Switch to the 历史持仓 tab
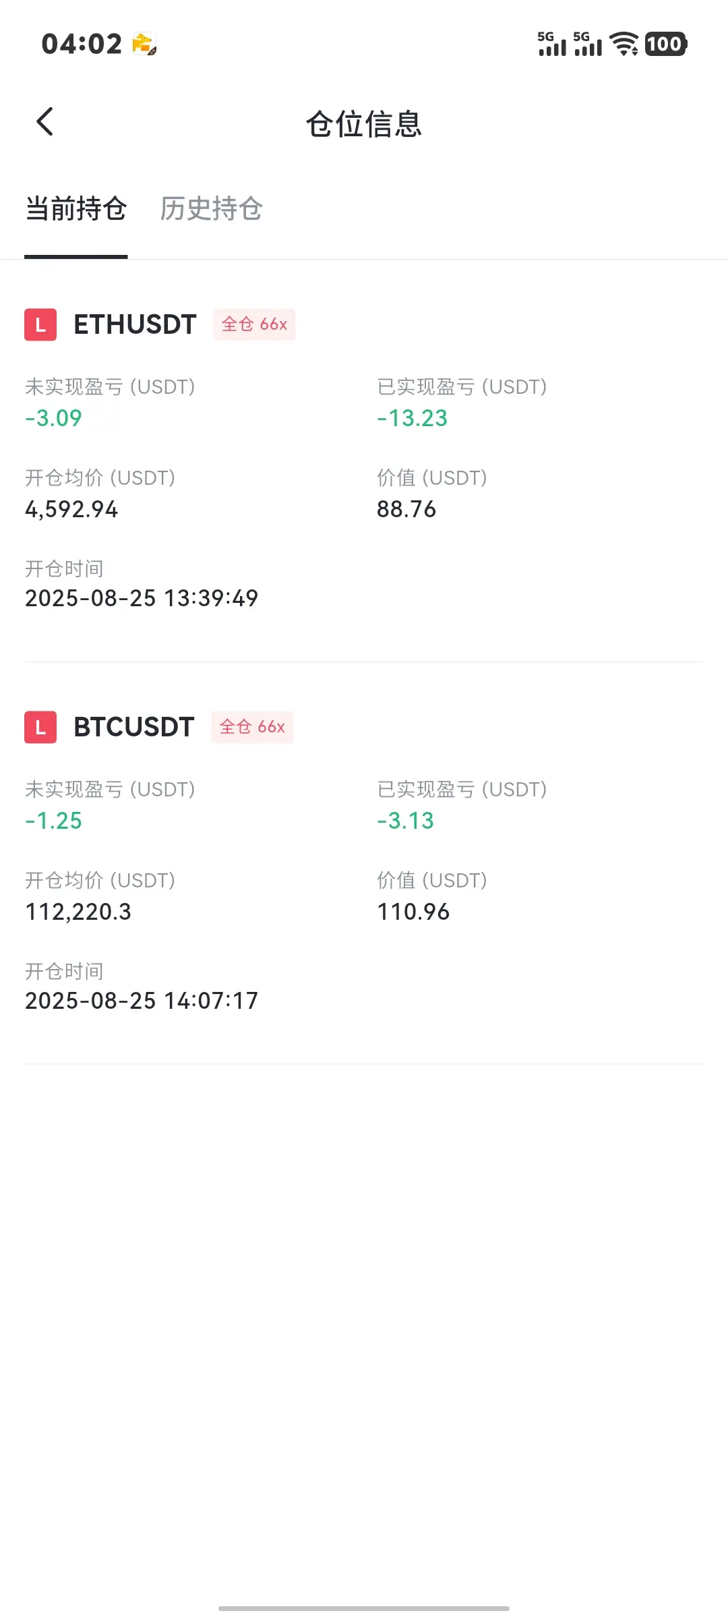This screenshot has height=1613, width=728. coord(212,208)
